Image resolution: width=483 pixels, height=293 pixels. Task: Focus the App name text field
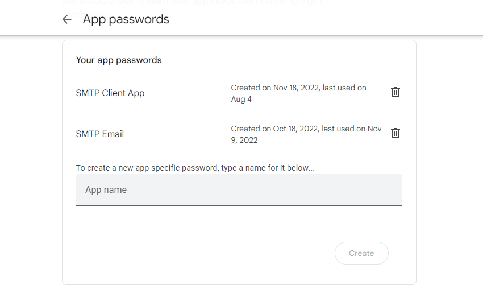coord(239,189)
